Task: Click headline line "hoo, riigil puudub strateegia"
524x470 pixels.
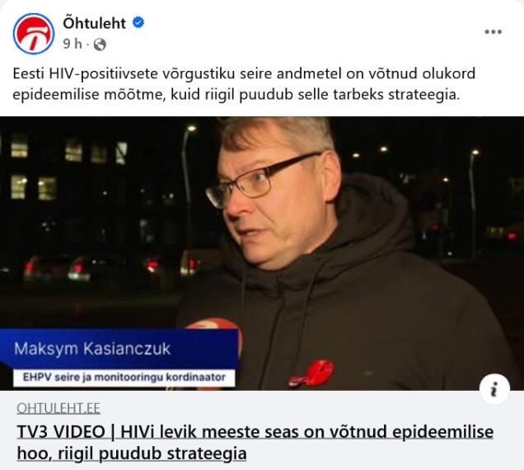Action: click(132, 454)
